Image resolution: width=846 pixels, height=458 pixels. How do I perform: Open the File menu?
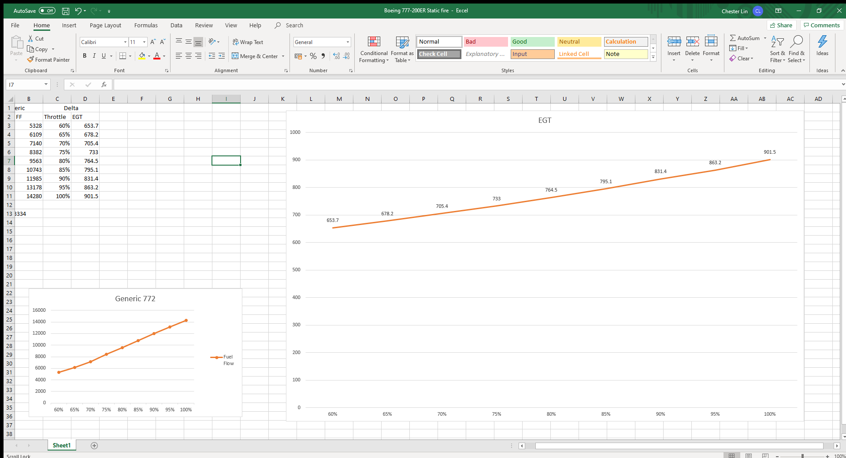pos(15,26)
